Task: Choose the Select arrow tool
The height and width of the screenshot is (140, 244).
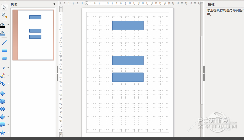Action: click(x=4, y=8)
